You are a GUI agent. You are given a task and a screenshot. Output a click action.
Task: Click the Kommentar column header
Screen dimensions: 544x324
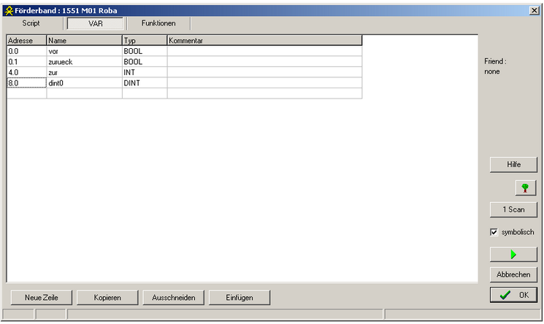(x=264, y=41)
